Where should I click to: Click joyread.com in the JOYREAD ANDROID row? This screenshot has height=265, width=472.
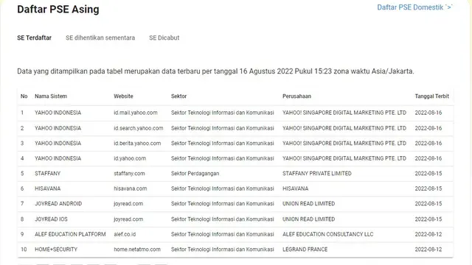128,204
